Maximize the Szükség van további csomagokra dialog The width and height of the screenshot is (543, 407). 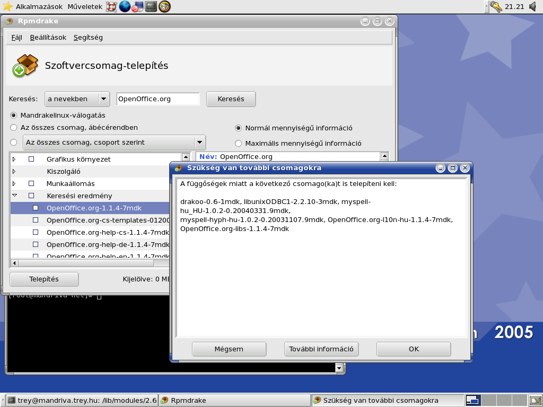click(453, 168)
